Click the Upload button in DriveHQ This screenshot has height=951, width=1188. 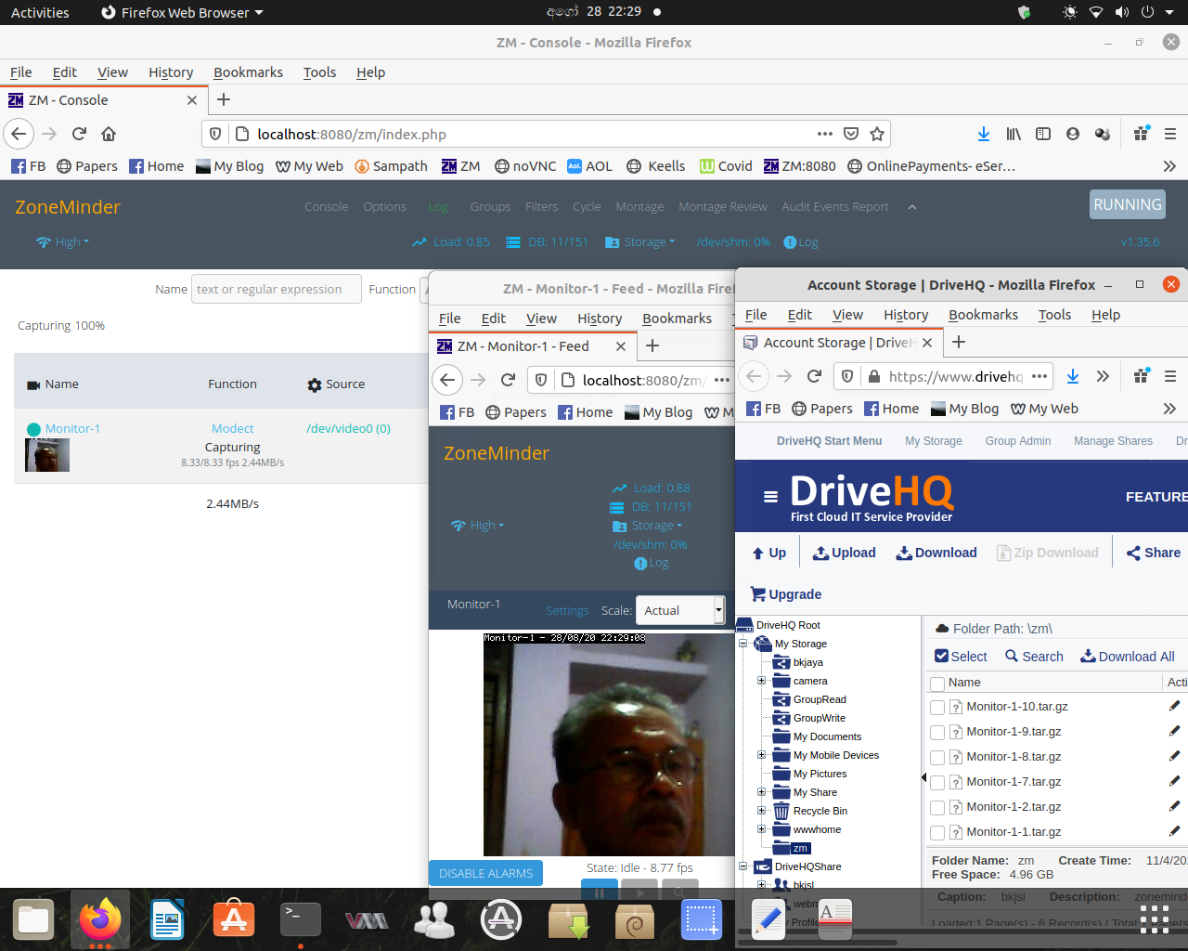844,553
